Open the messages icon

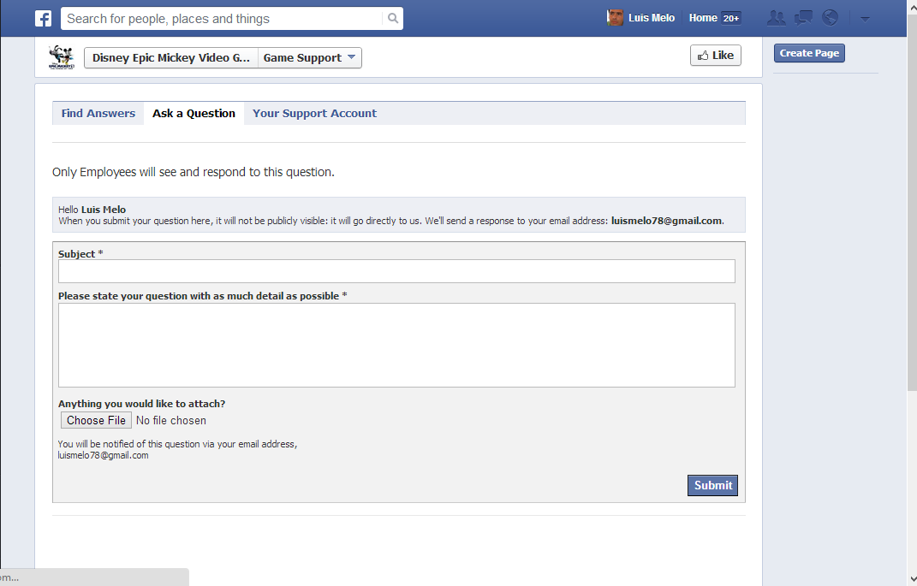[x=803, y=18]
